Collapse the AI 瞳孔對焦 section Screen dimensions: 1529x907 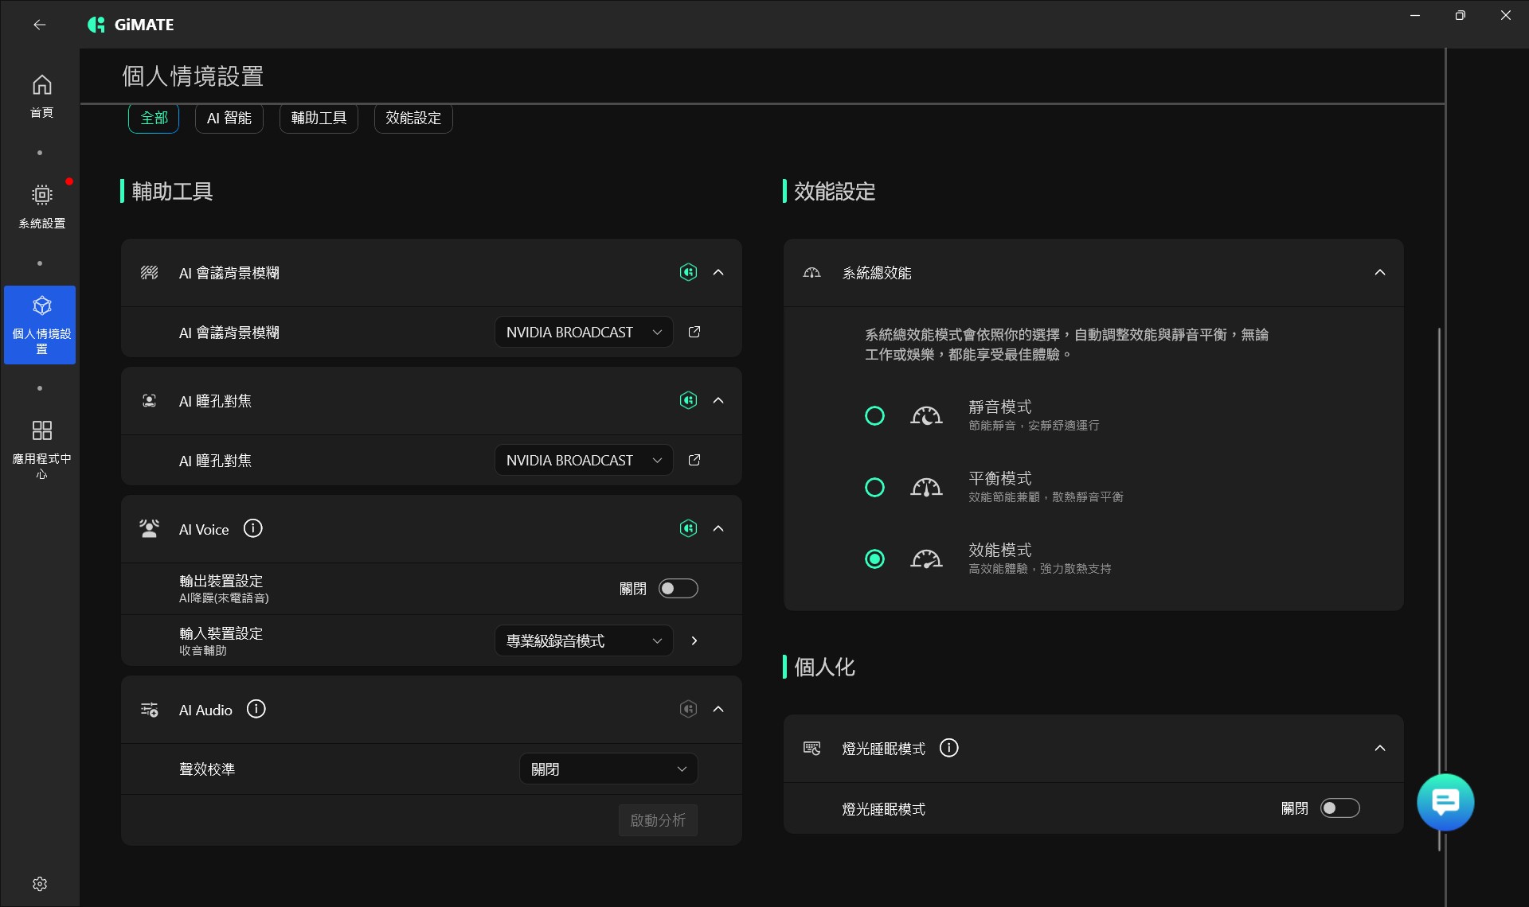(718, 400)
